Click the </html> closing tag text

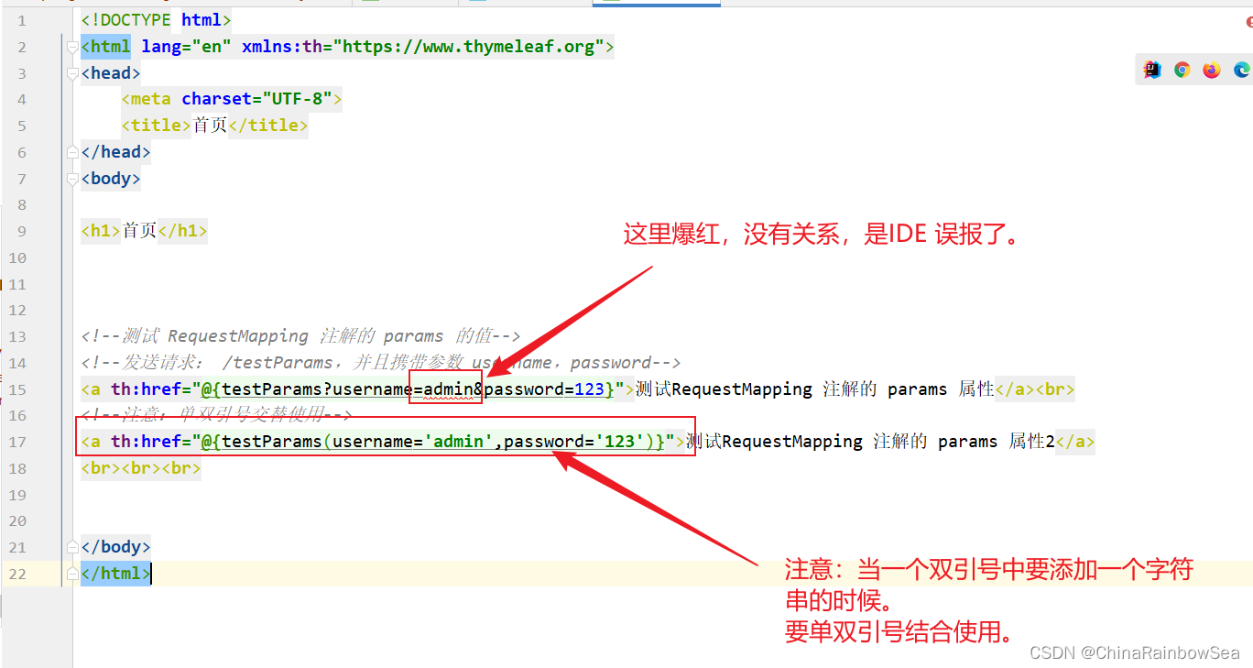pos(115,574)
